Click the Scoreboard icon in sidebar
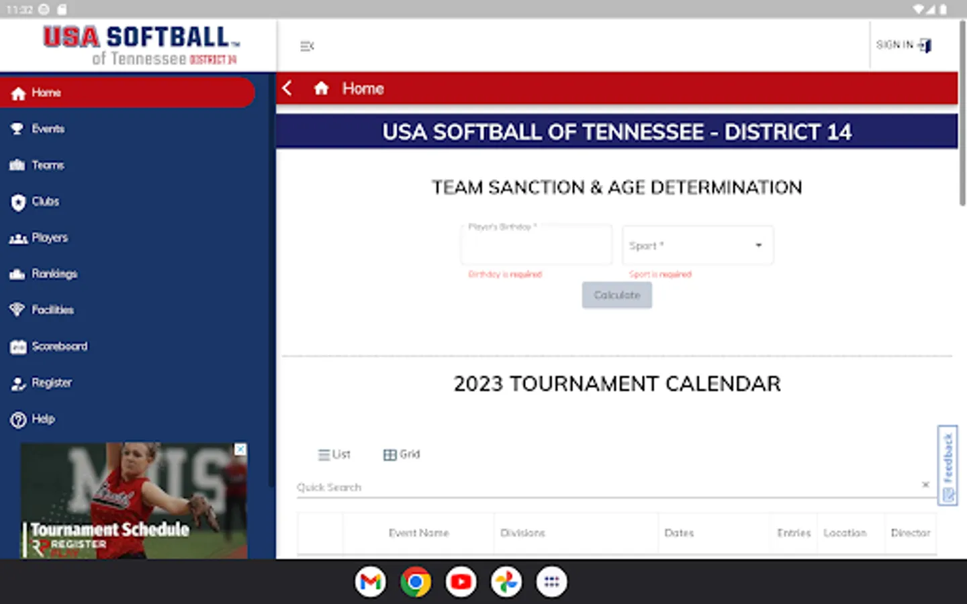 (x=18, y=347)
